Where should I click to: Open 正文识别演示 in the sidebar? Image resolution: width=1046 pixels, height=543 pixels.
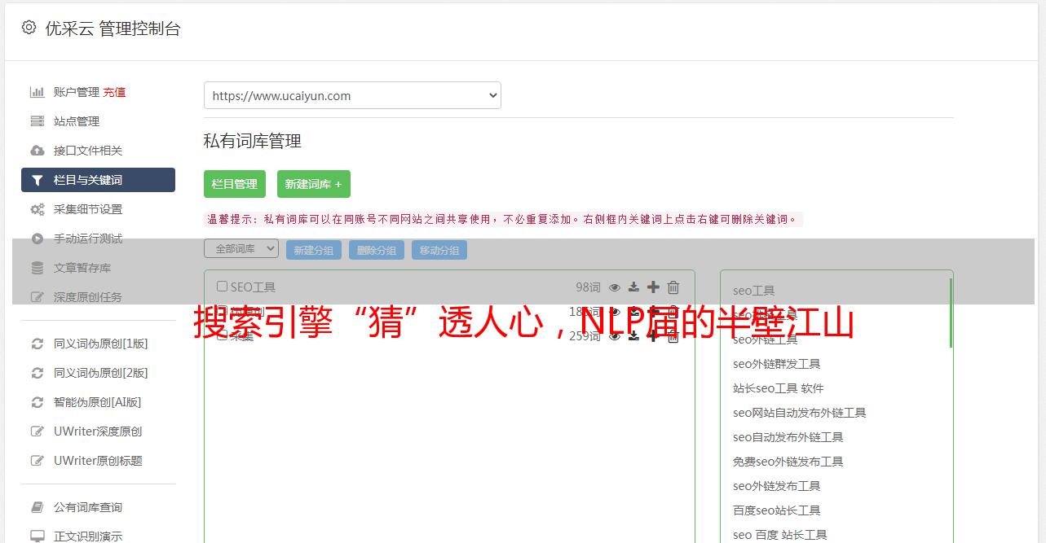click(x=88, y=536)
